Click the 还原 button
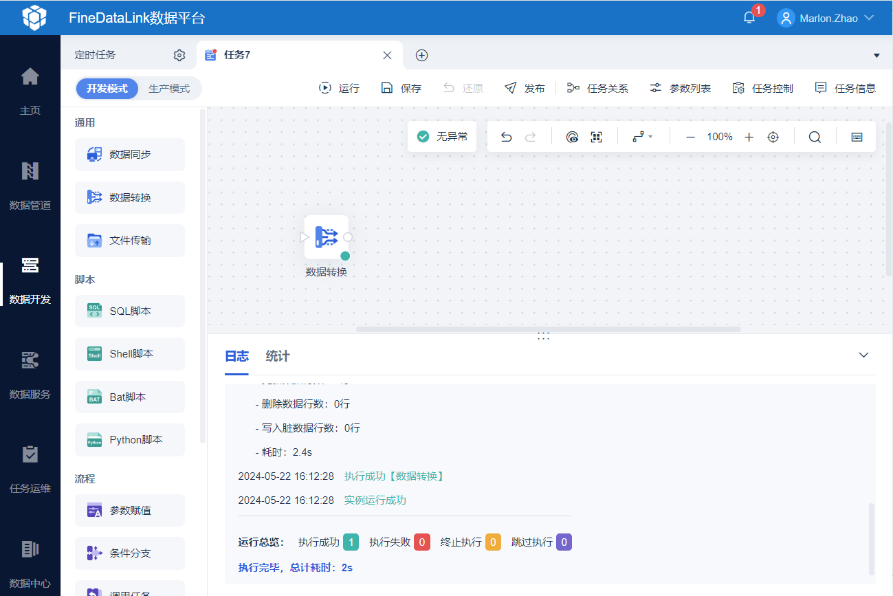The image size is (893, 596). pos(463,88)
